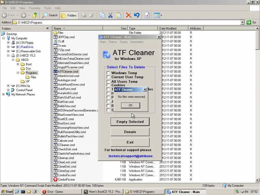The width and height of the screenshot is (260, 195).
Task: Toggle the Folders pane toolbar button
Action: pos(69,15)
